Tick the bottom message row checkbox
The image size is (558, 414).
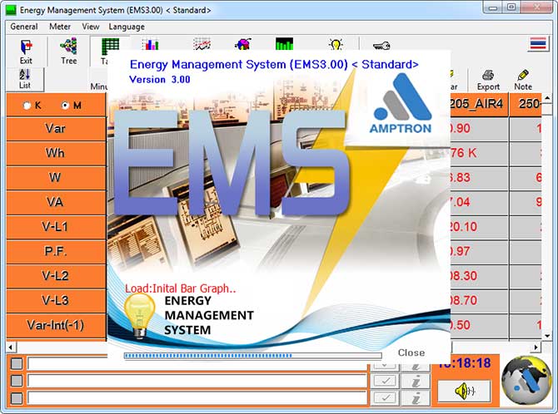[x=17, y=398]
